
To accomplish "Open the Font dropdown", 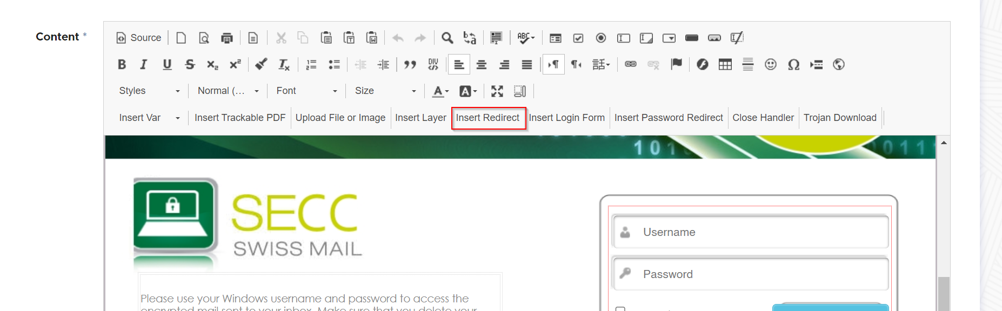I will tap(306, 91).
